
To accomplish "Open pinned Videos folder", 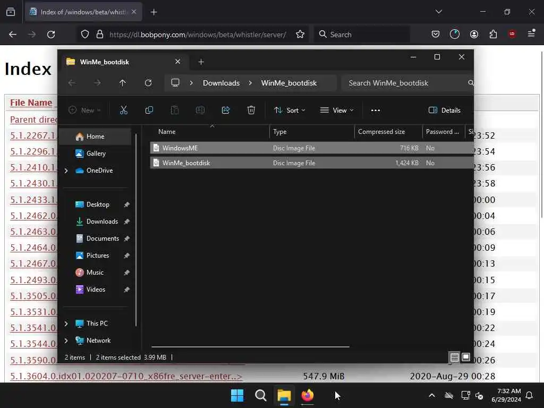I will point(96,290).
